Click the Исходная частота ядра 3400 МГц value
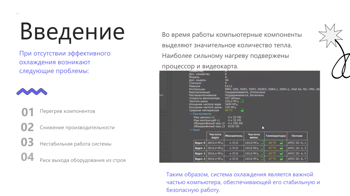Viewport: 350px width, 196px height. tap(231, 104)
